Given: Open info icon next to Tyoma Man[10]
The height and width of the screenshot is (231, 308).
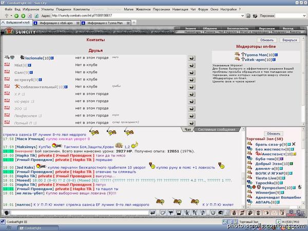Looking at the screenshot, I should pyautogui.click(x=276, y=55).
